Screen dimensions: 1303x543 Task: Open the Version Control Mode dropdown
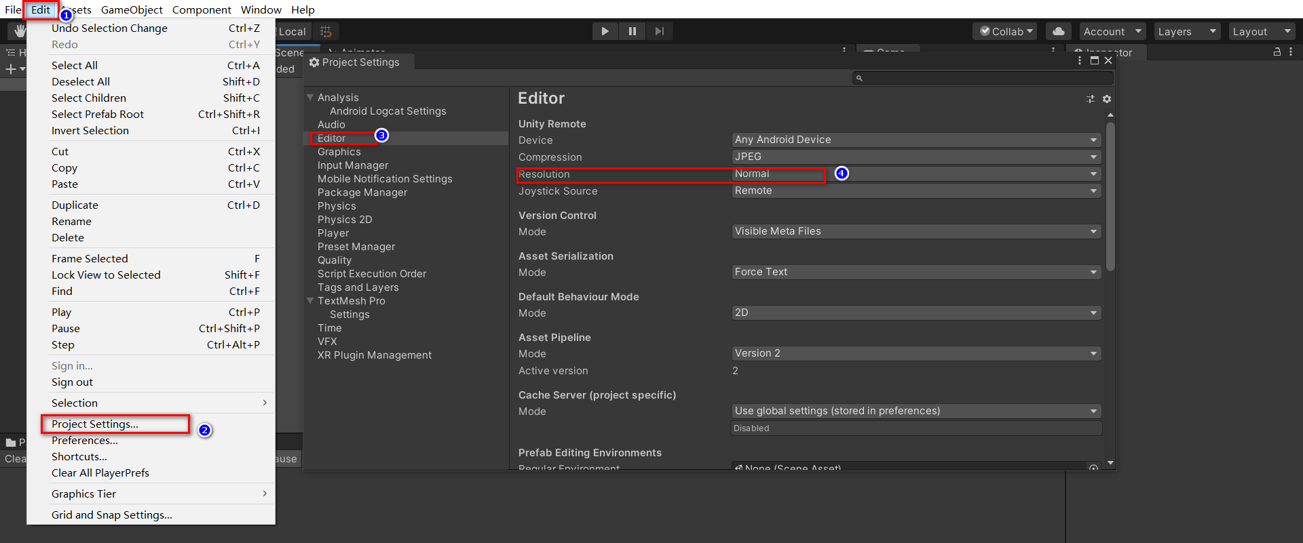916,231
